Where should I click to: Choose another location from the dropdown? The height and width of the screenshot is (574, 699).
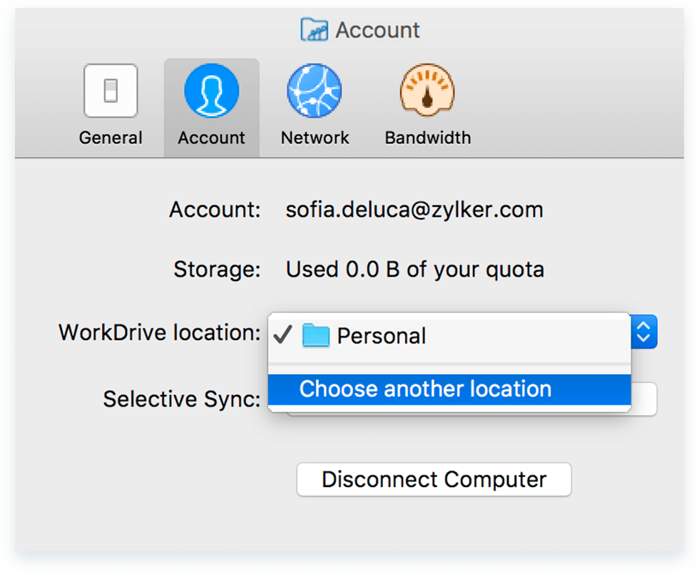(x=426, y=389)
